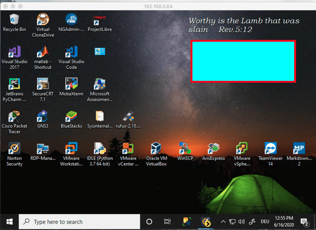
Task: Open the notification Action Center
Action: [305, 222]
